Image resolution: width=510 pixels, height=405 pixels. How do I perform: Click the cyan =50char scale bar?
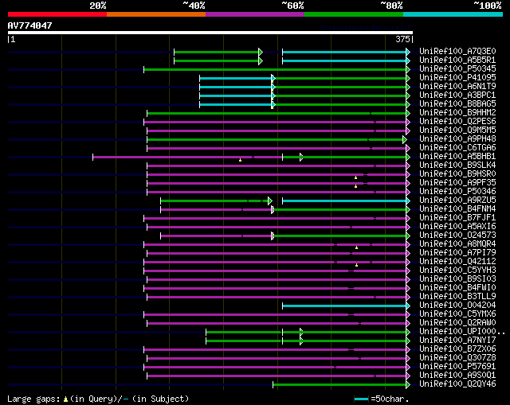pyautogui.click(x=361, y=399)
